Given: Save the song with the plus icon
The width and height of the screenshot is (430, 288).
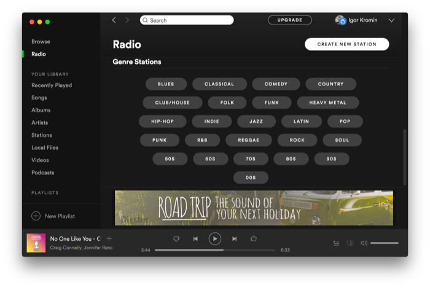Looking at the screenshot, I should click(x=109, y=238).
